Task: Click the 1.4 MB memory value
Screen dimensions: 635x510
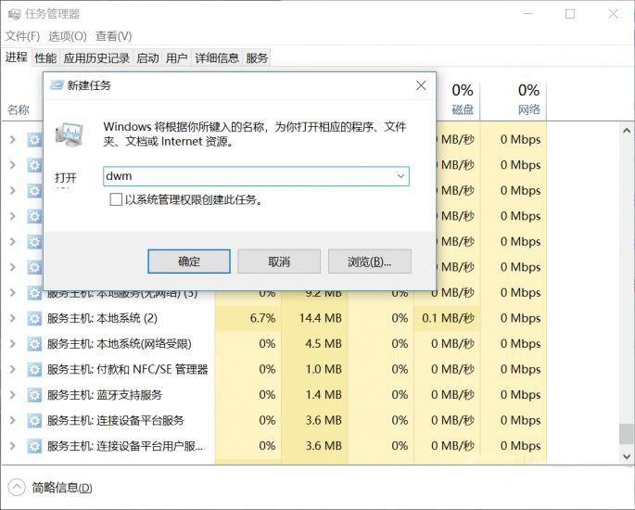Action: coord(324,395)
